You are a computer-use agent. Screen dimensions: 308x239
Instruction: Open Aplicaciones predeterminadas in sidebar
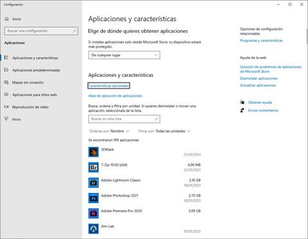36,70
